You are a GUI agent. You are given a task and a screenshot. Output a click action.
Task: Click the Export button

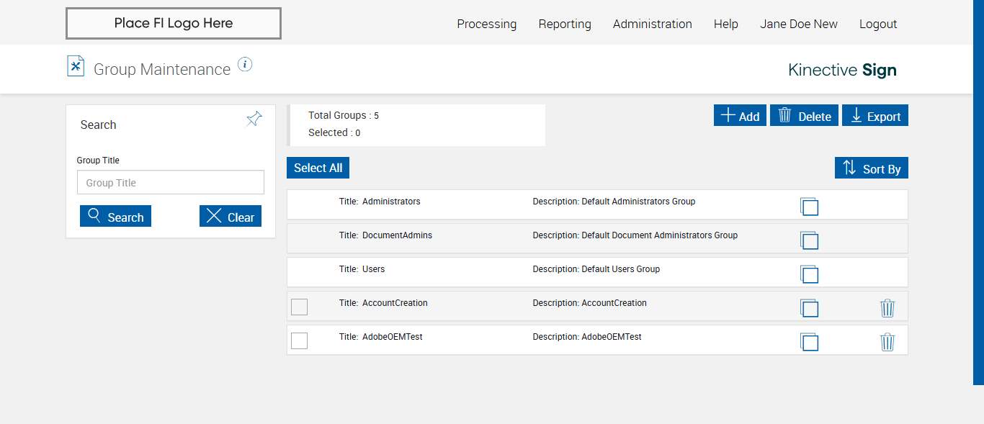click(x=875, y=116)
